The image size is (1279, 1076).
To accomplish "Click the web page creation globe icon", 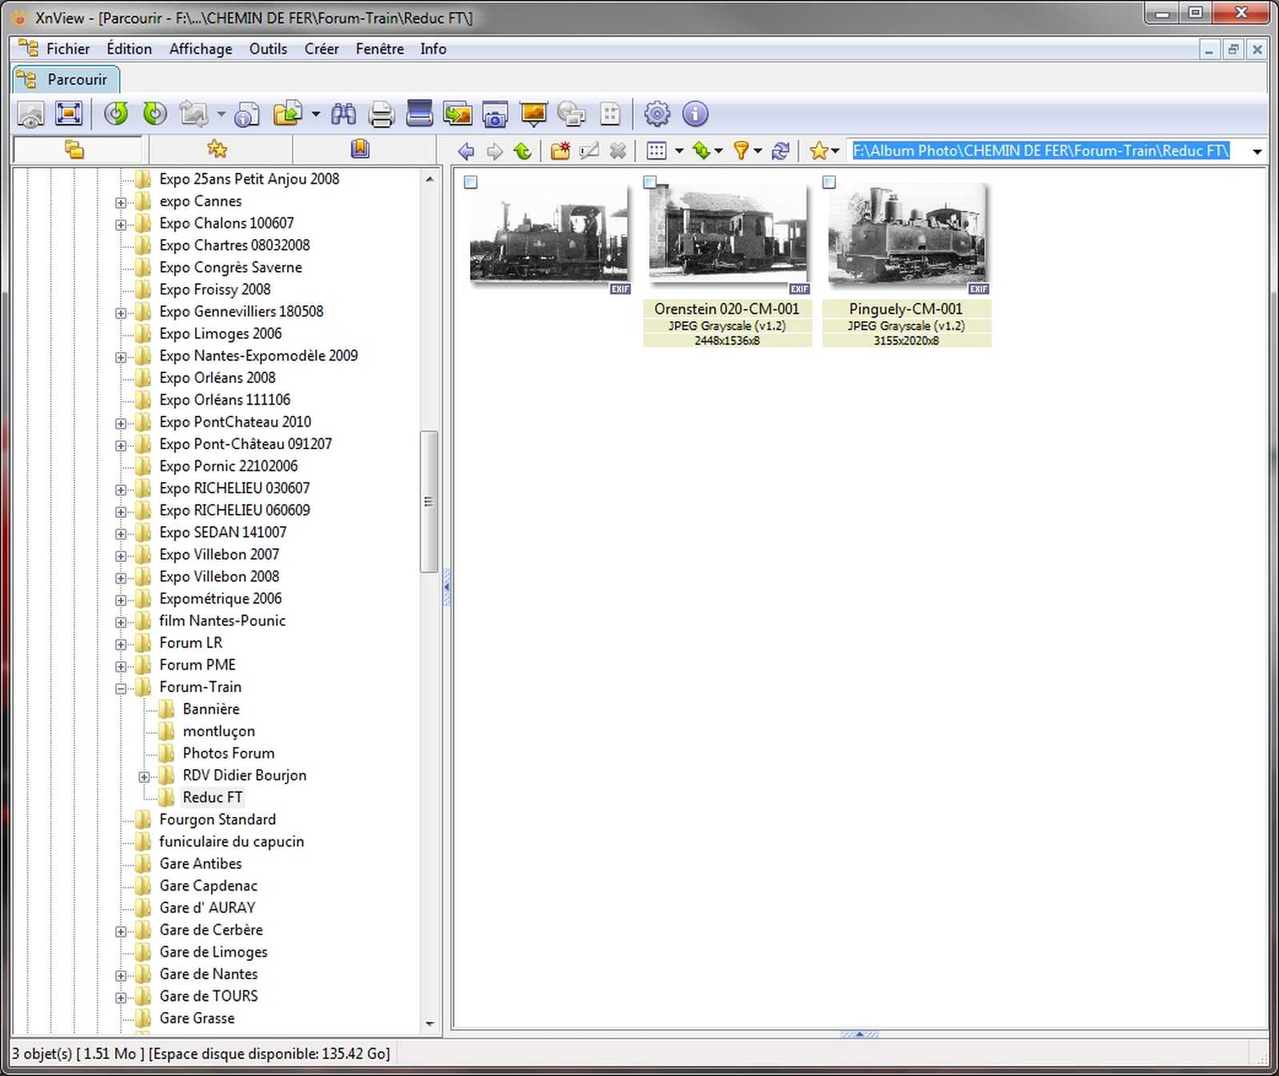I will pyautogui.click(x=572, y=114).
